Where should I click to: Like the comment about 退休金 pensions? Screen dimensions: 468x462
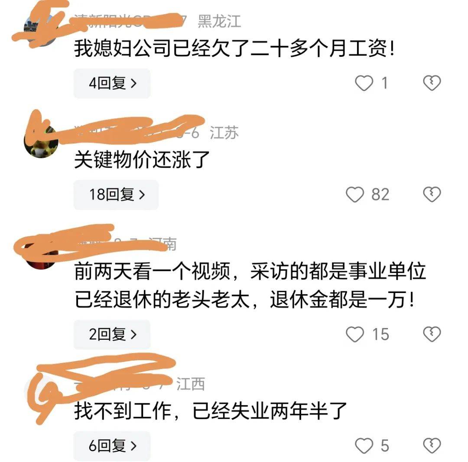354,334
